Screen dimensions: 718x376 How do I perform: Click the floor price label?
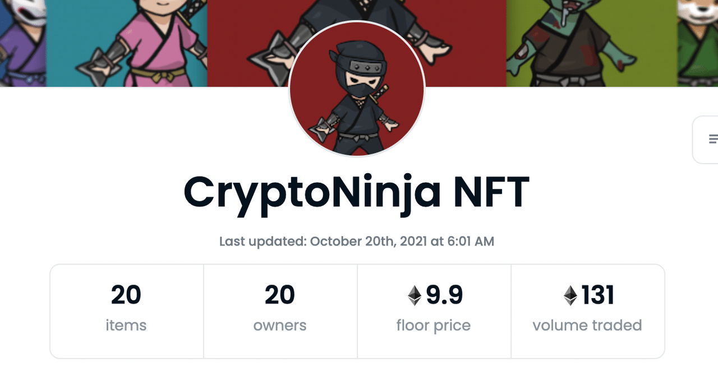coord(434,325)
